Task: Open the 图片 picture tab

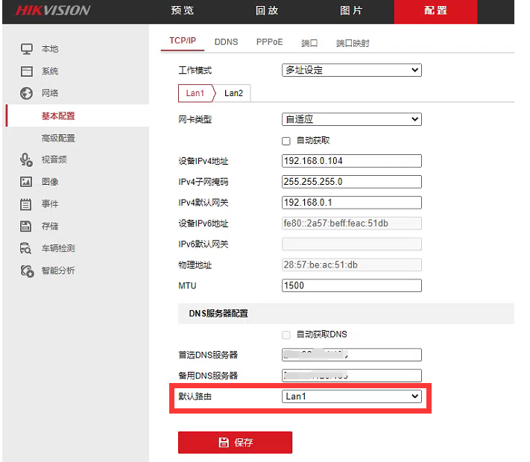Action: pyautogui.click(x=351, y=10)
